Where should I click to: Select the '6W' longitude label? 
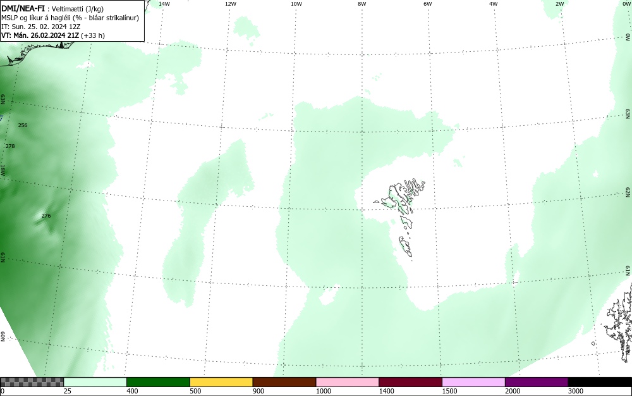pyautogui.click(x=428, y=4)
